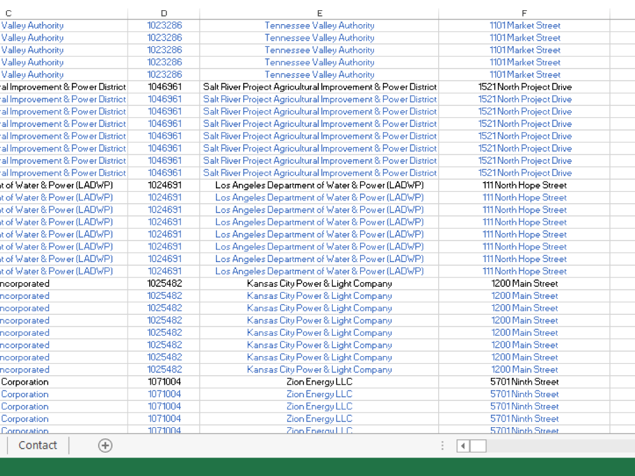Select the black-text 111 North Hope Street cell
635x476 pixels.
pos(524,185)
